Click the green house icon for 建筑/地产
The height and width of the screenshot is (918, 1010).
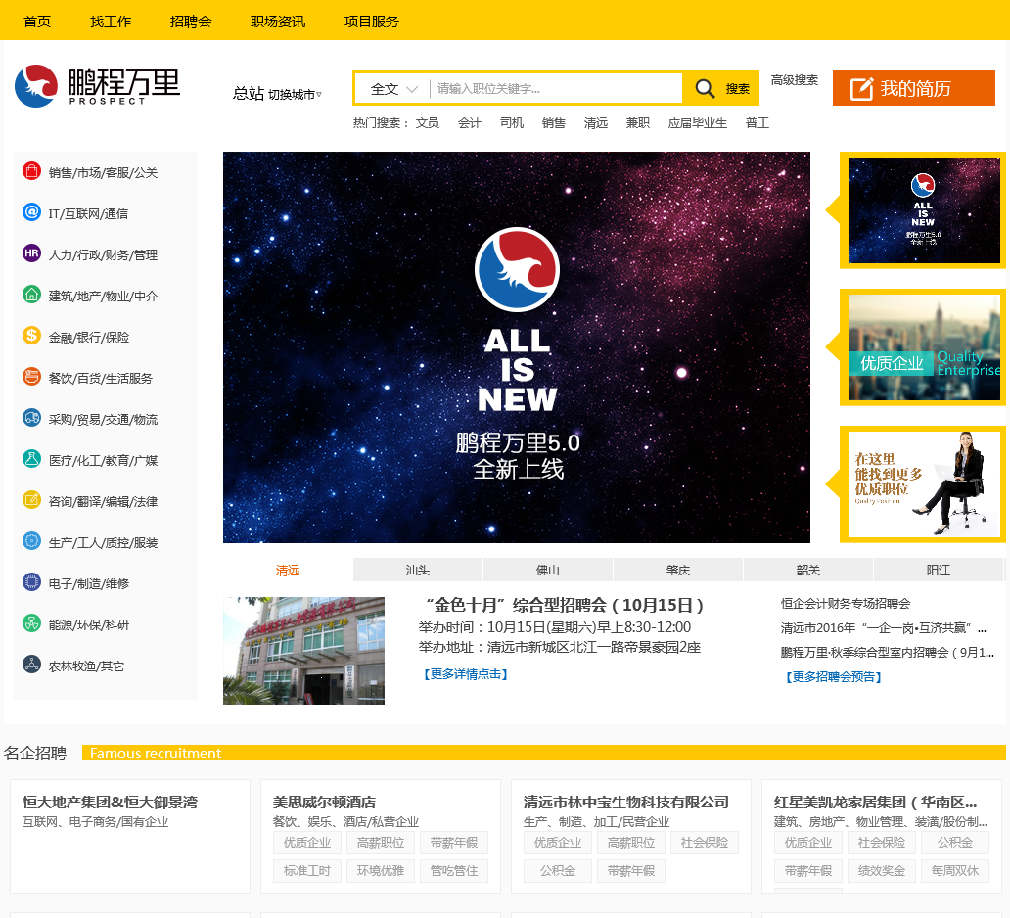[x=31, y=295]
